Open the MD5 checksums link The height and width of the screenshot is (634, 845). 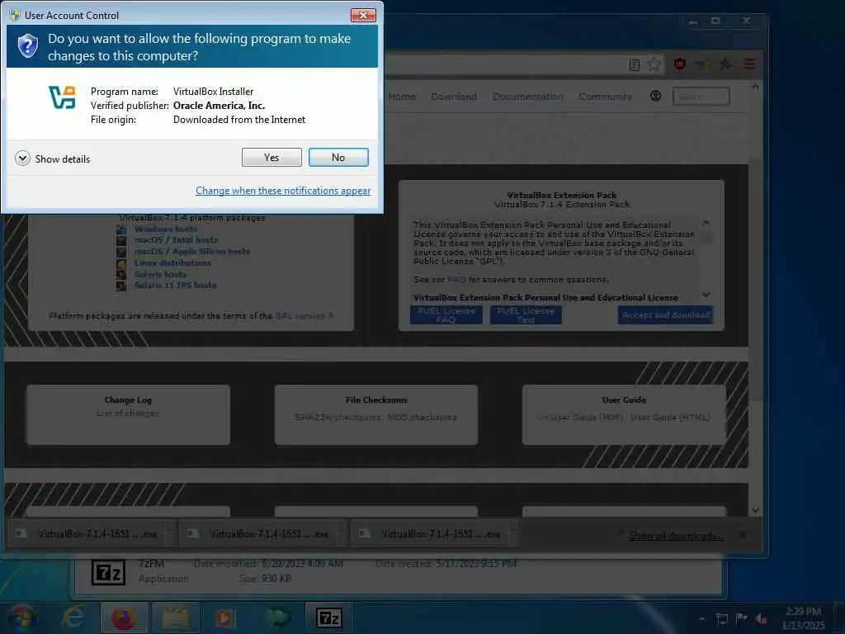point(422,417)
